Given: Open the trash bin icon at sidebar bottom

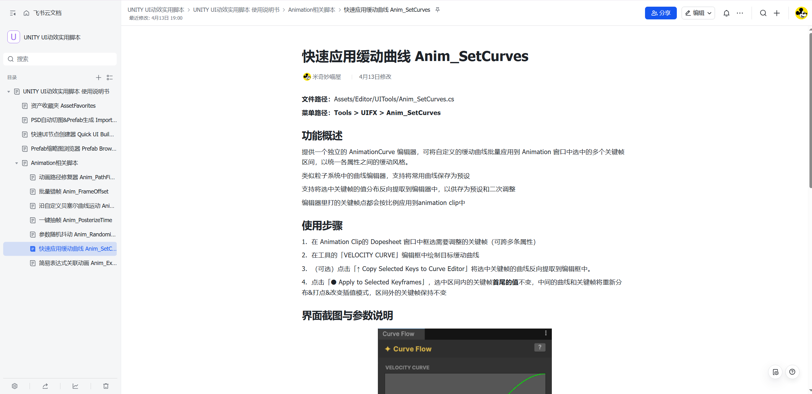Looking at the screenshot, I should point(106,386).
